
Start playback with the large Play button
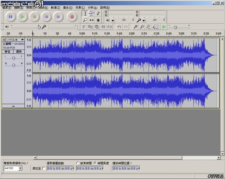click(x=22, y=17)
